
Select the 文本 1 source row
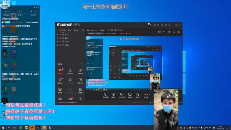(70, 42)
